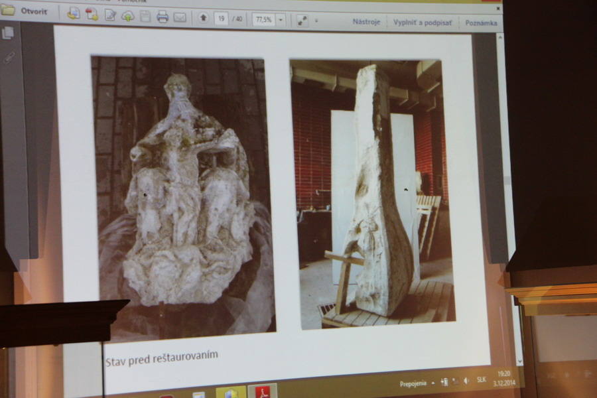Viewport: 597px width, 398px height.
Task: Click the print icon
Action: [163, 17]
